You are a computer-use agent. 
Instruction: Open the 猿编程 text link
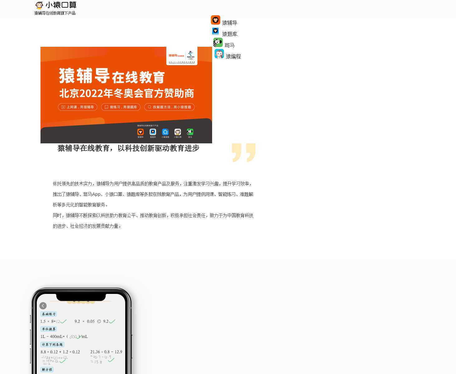[x=233, y=56]
